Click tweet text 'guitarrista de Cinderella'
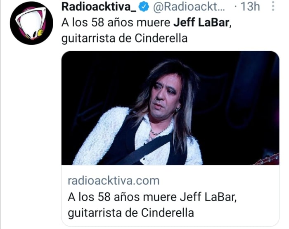The image size is (289, 229). pyautogui.click(x=124, y=38)
